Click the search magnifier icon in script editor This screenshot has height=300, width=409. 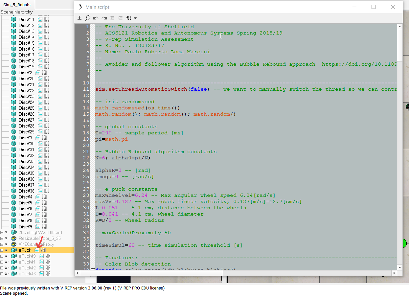click(x=88, y=18)
